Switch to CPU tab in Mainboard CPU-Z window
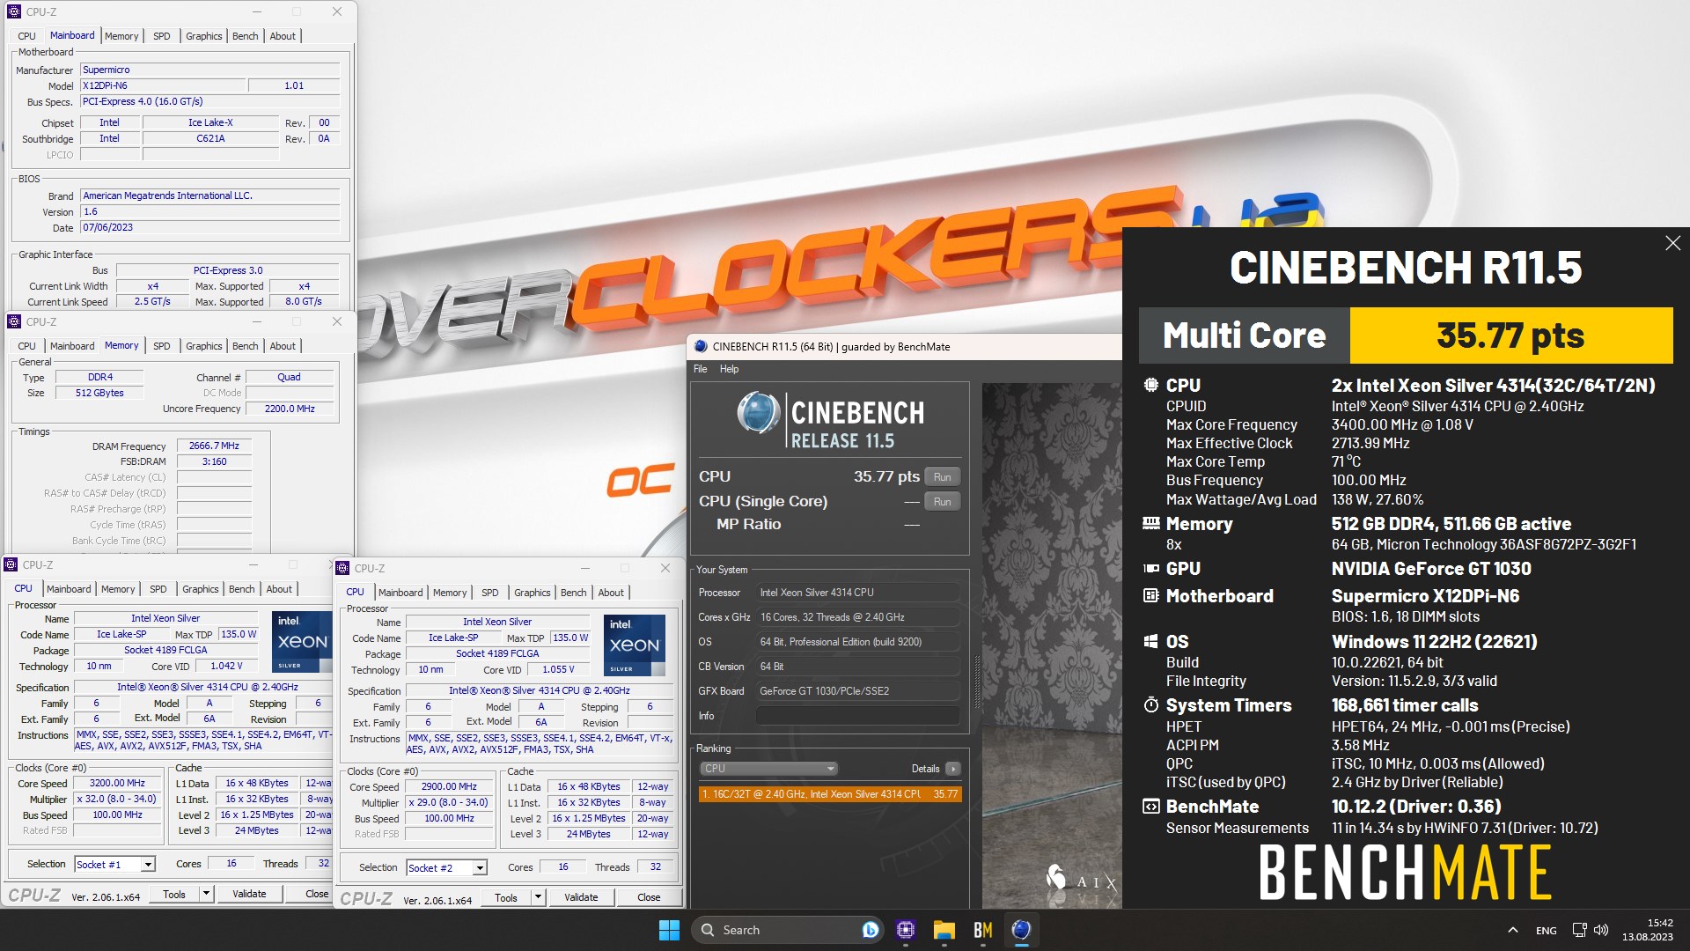 26,36
